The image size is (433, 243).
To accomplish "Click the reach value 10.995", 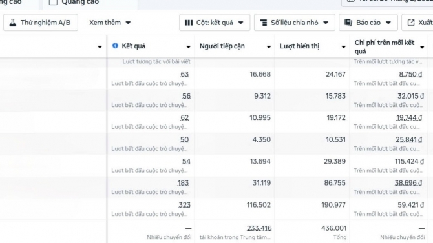I will (260, 118).
